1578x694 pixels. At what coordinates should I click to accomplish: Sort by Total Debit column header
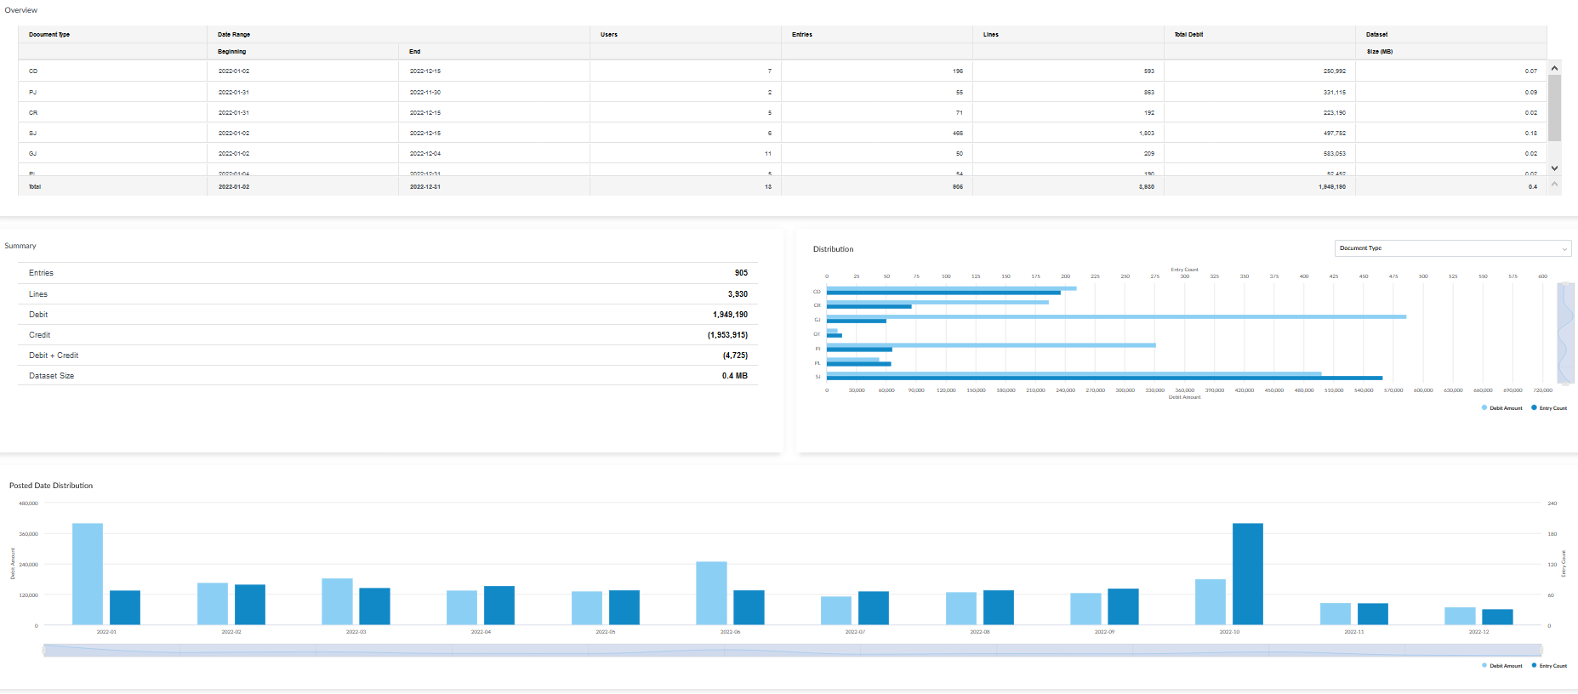point(1188,35)
